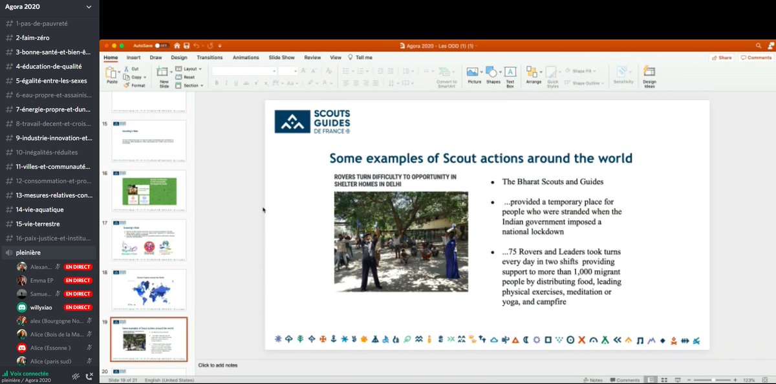Switch to the Insert ribbon tab
Viewport: 776px width, 384px height.
tap(133, 58)
